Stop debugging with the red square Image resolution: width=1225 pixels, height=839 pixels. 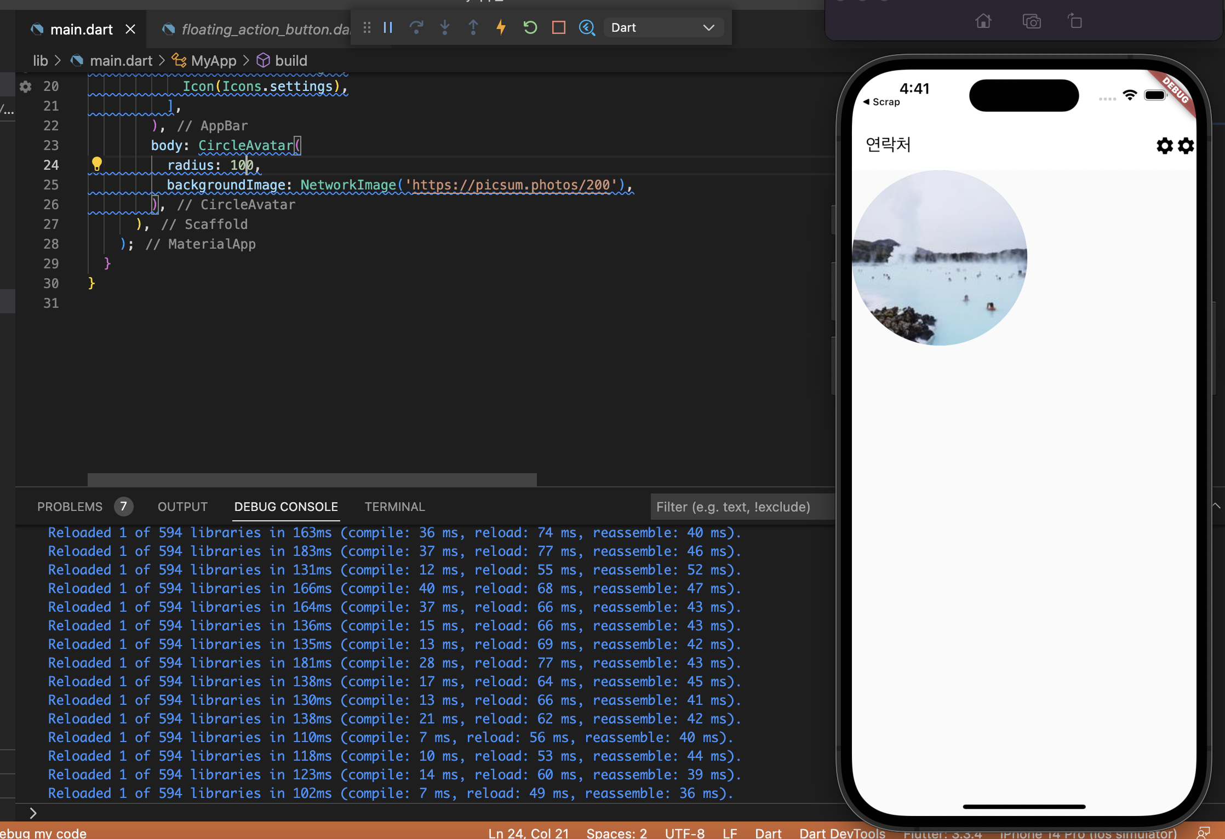click(558, 27)
